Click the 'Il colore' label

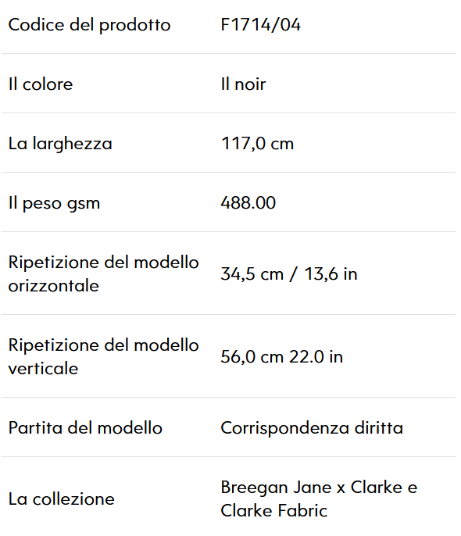41,84
